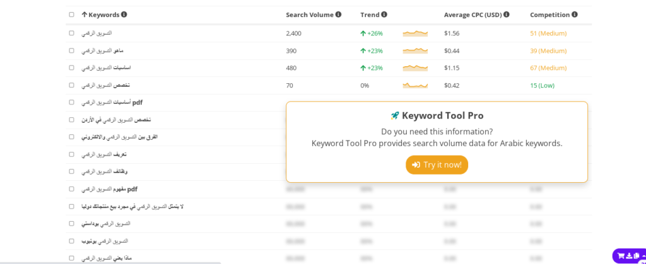The image size is (646, 264).
Task: Click the copy icon in purple bar
Action: pos(637,256)
